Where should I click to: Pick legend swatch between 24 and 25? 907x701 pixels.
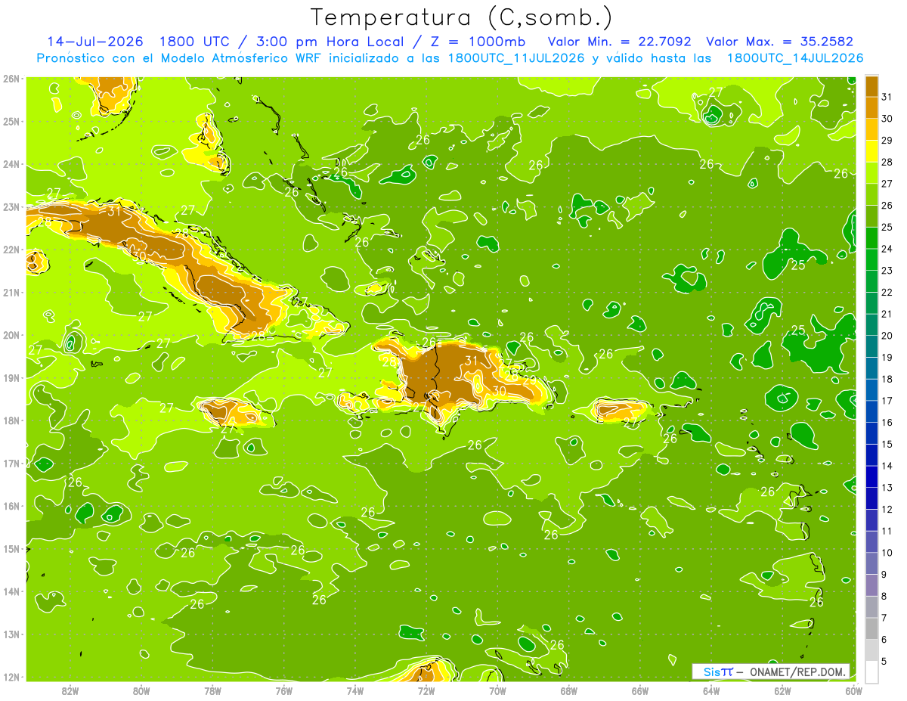[x=871, y=238]
